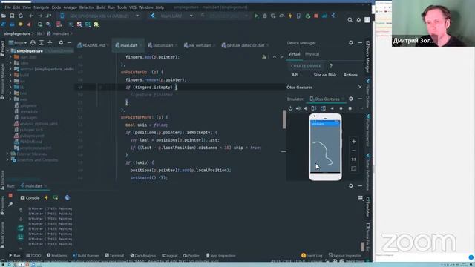Open the Refactor menu

tap(87, 7)
